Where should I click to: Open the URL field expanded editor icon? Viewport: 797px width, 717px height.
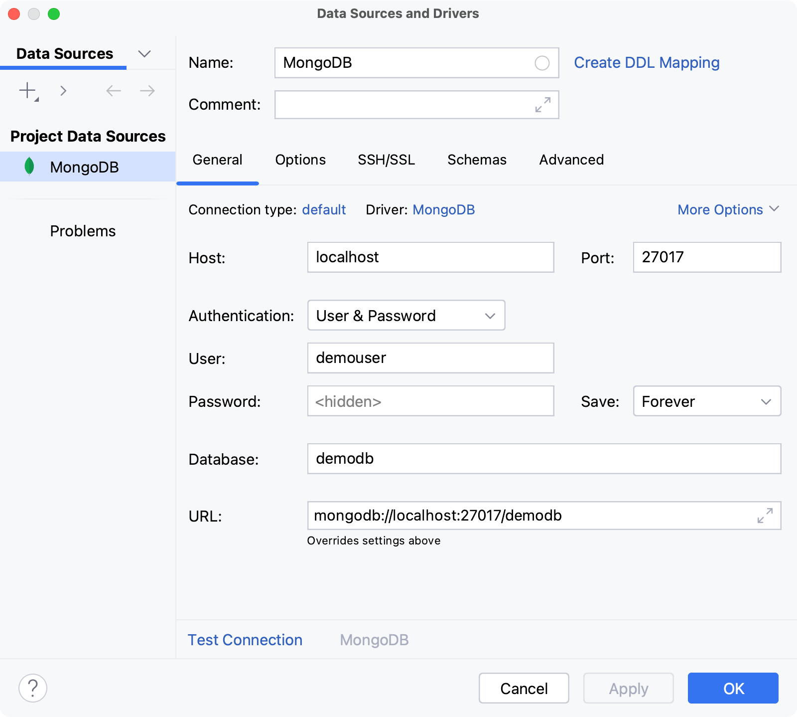click(x=766, y=516)
